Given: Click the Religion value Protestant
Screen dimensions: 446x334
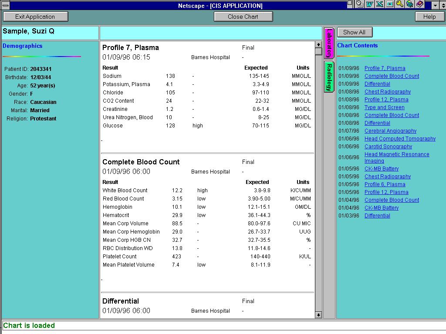Looking at the screenshot, I should click(x=43, y=119).
